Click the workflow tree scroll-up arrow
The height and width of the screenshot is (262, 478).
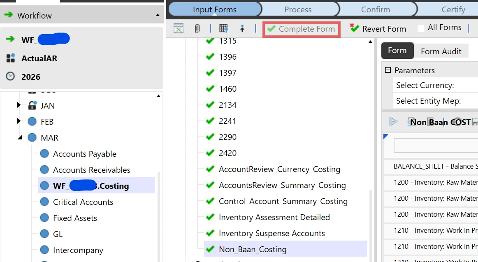tap(158, 96)
